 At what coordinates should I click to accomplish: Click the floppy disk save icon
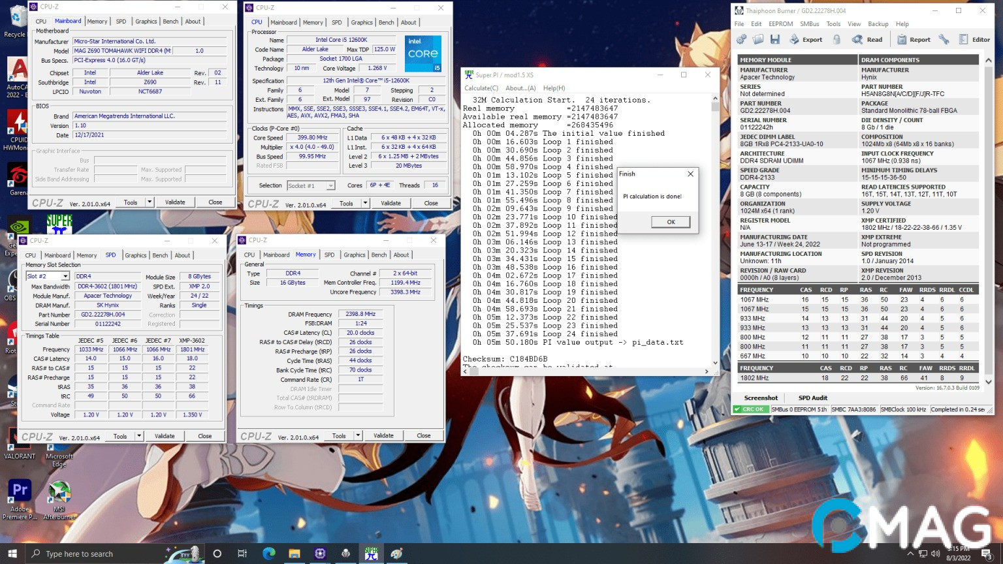(775, 40)
